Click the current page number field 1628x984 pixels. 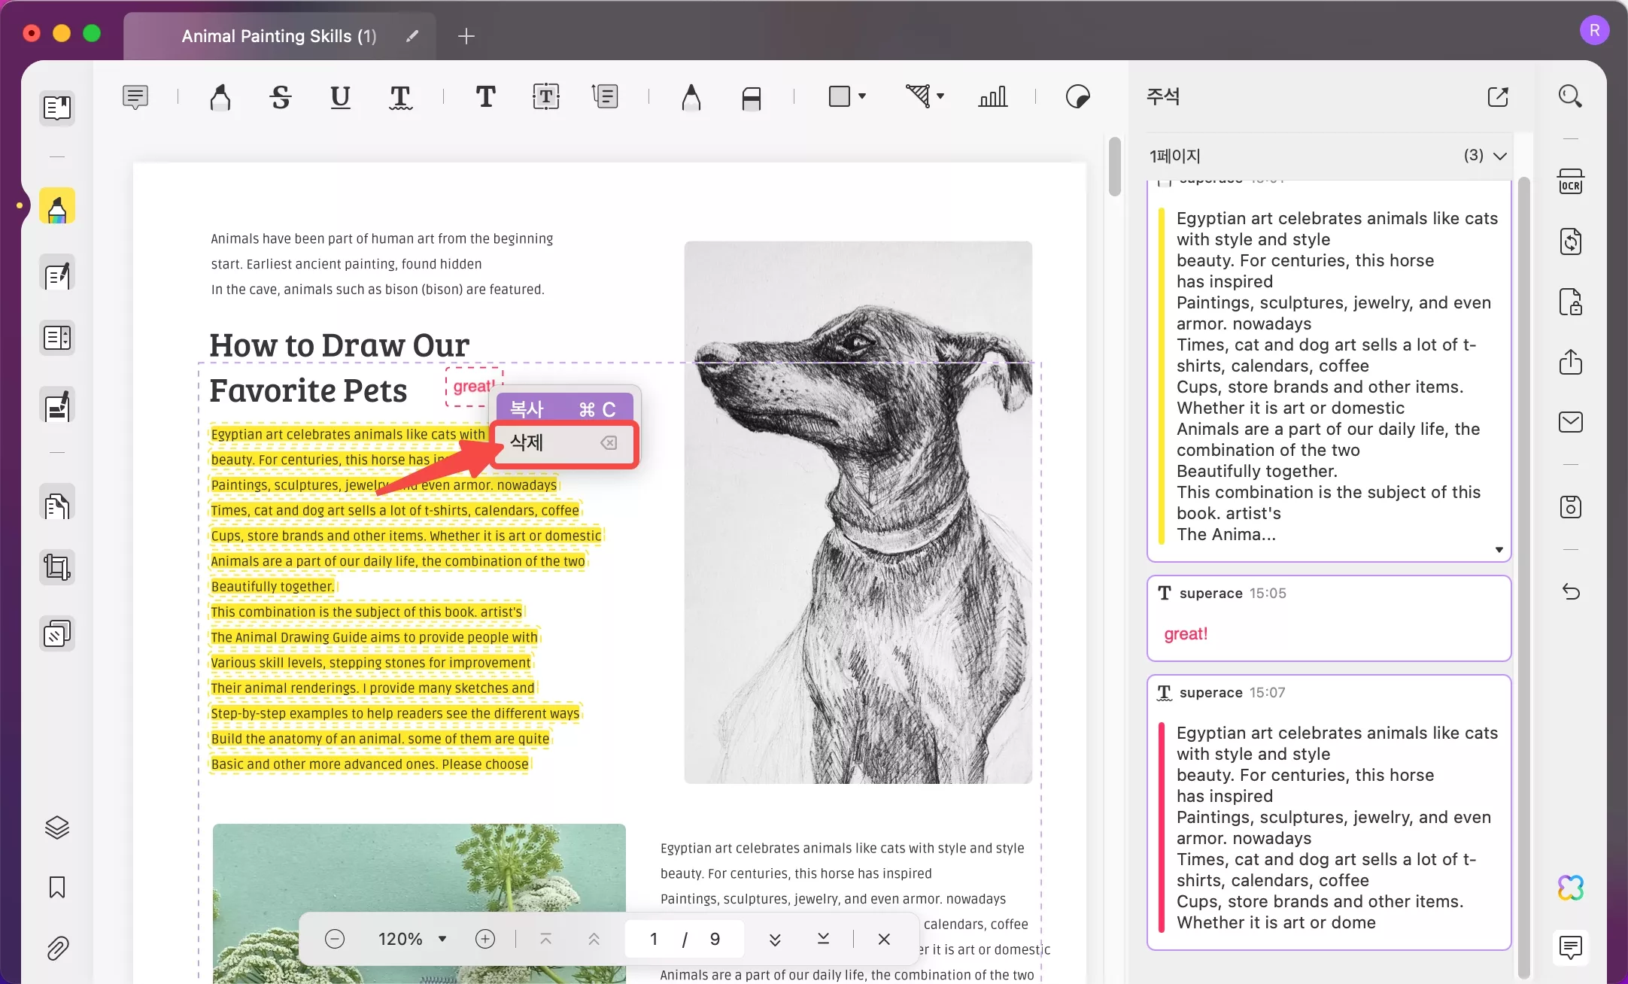click(x=654, y=939)
